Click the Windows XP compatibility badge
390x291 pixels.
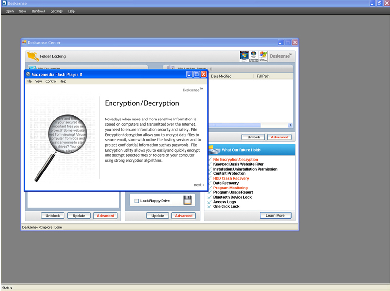coord(263,56)
